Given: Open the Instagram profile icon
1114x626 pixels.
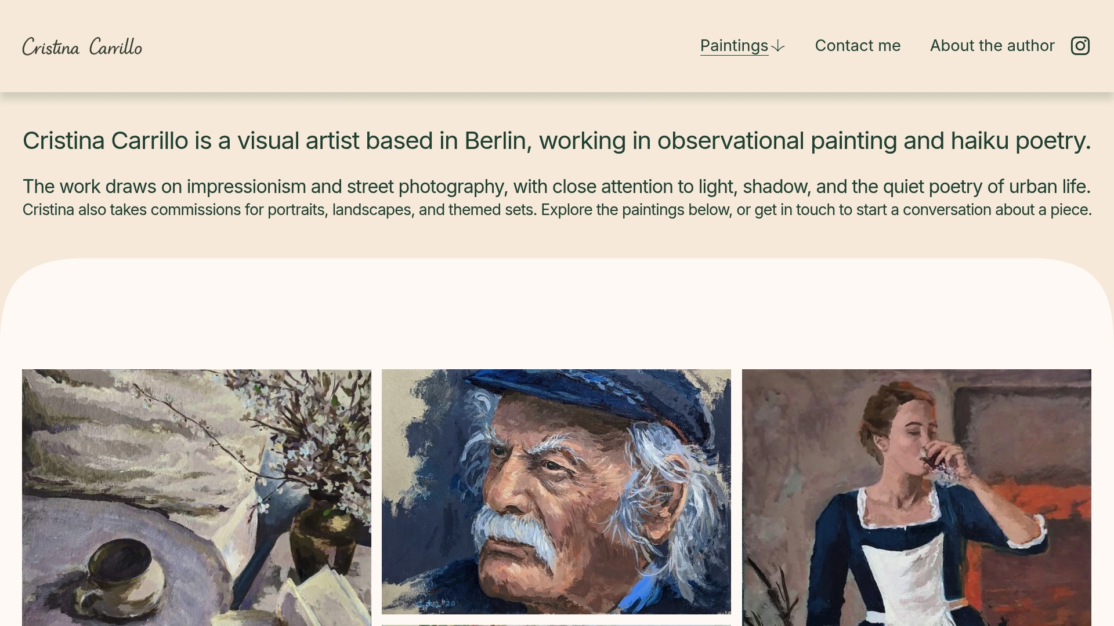Looking at the screenshot, I should click(1080, 46).
